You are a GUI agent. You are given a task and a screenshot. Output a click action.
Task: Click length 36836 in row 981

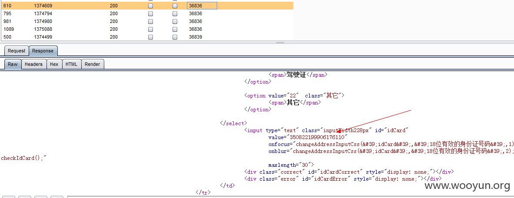(x=196, y=22)
